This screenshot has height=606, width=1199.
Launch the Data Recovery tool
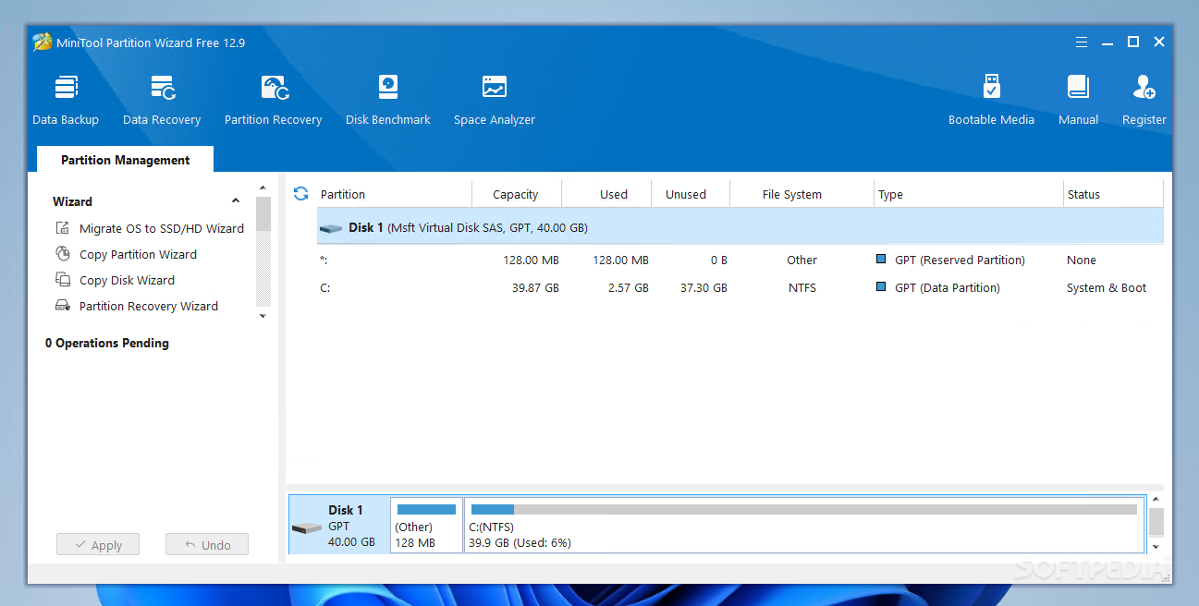(x=162, y=100)
